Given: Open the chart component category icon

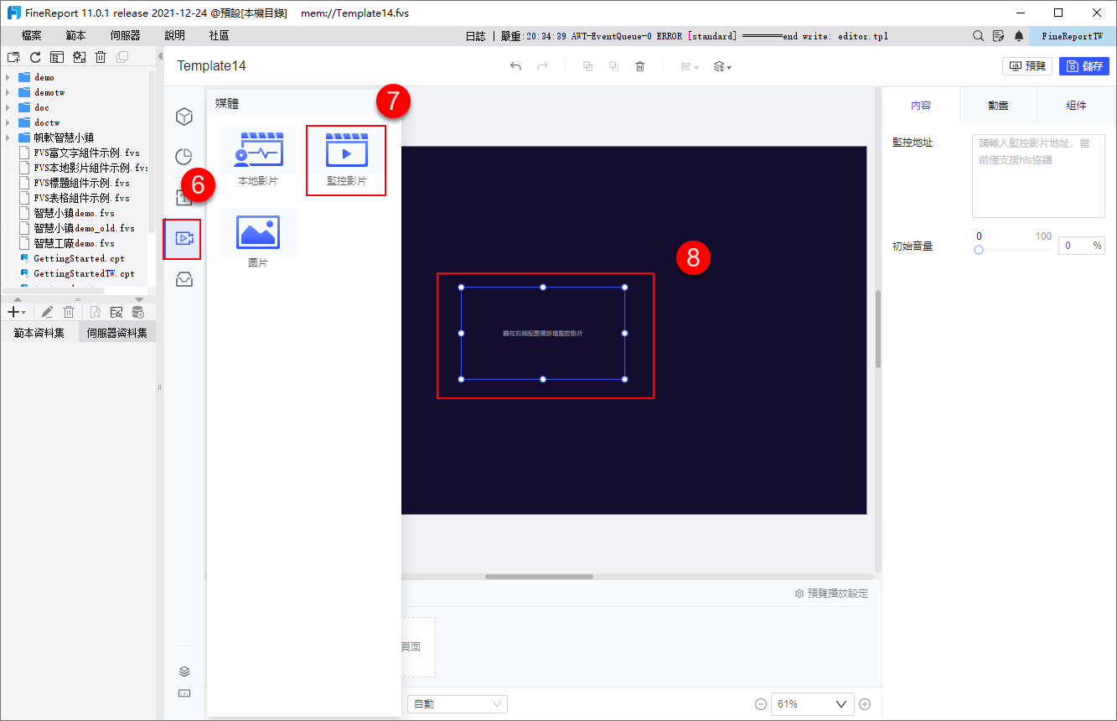Looking at the screenshot, I should [x=184, y=157].
